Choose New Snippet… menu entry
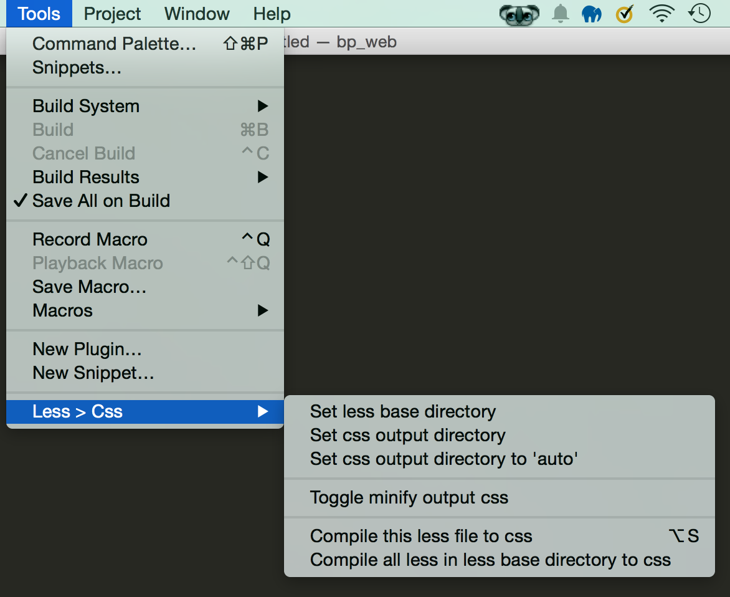Image resolution: width=730 pixels, height=597 pixels. click(93, 373)
